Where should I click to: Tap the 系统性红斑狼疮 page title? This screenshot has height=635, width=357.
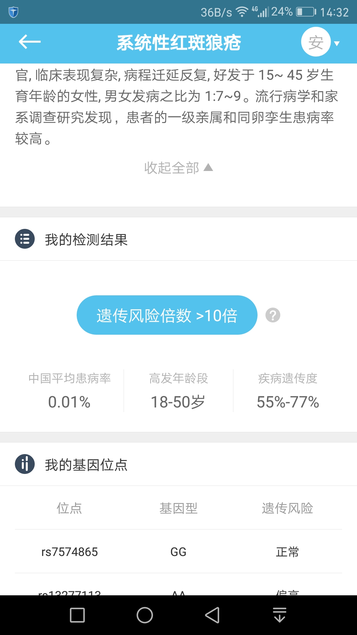tap(178, 43)
